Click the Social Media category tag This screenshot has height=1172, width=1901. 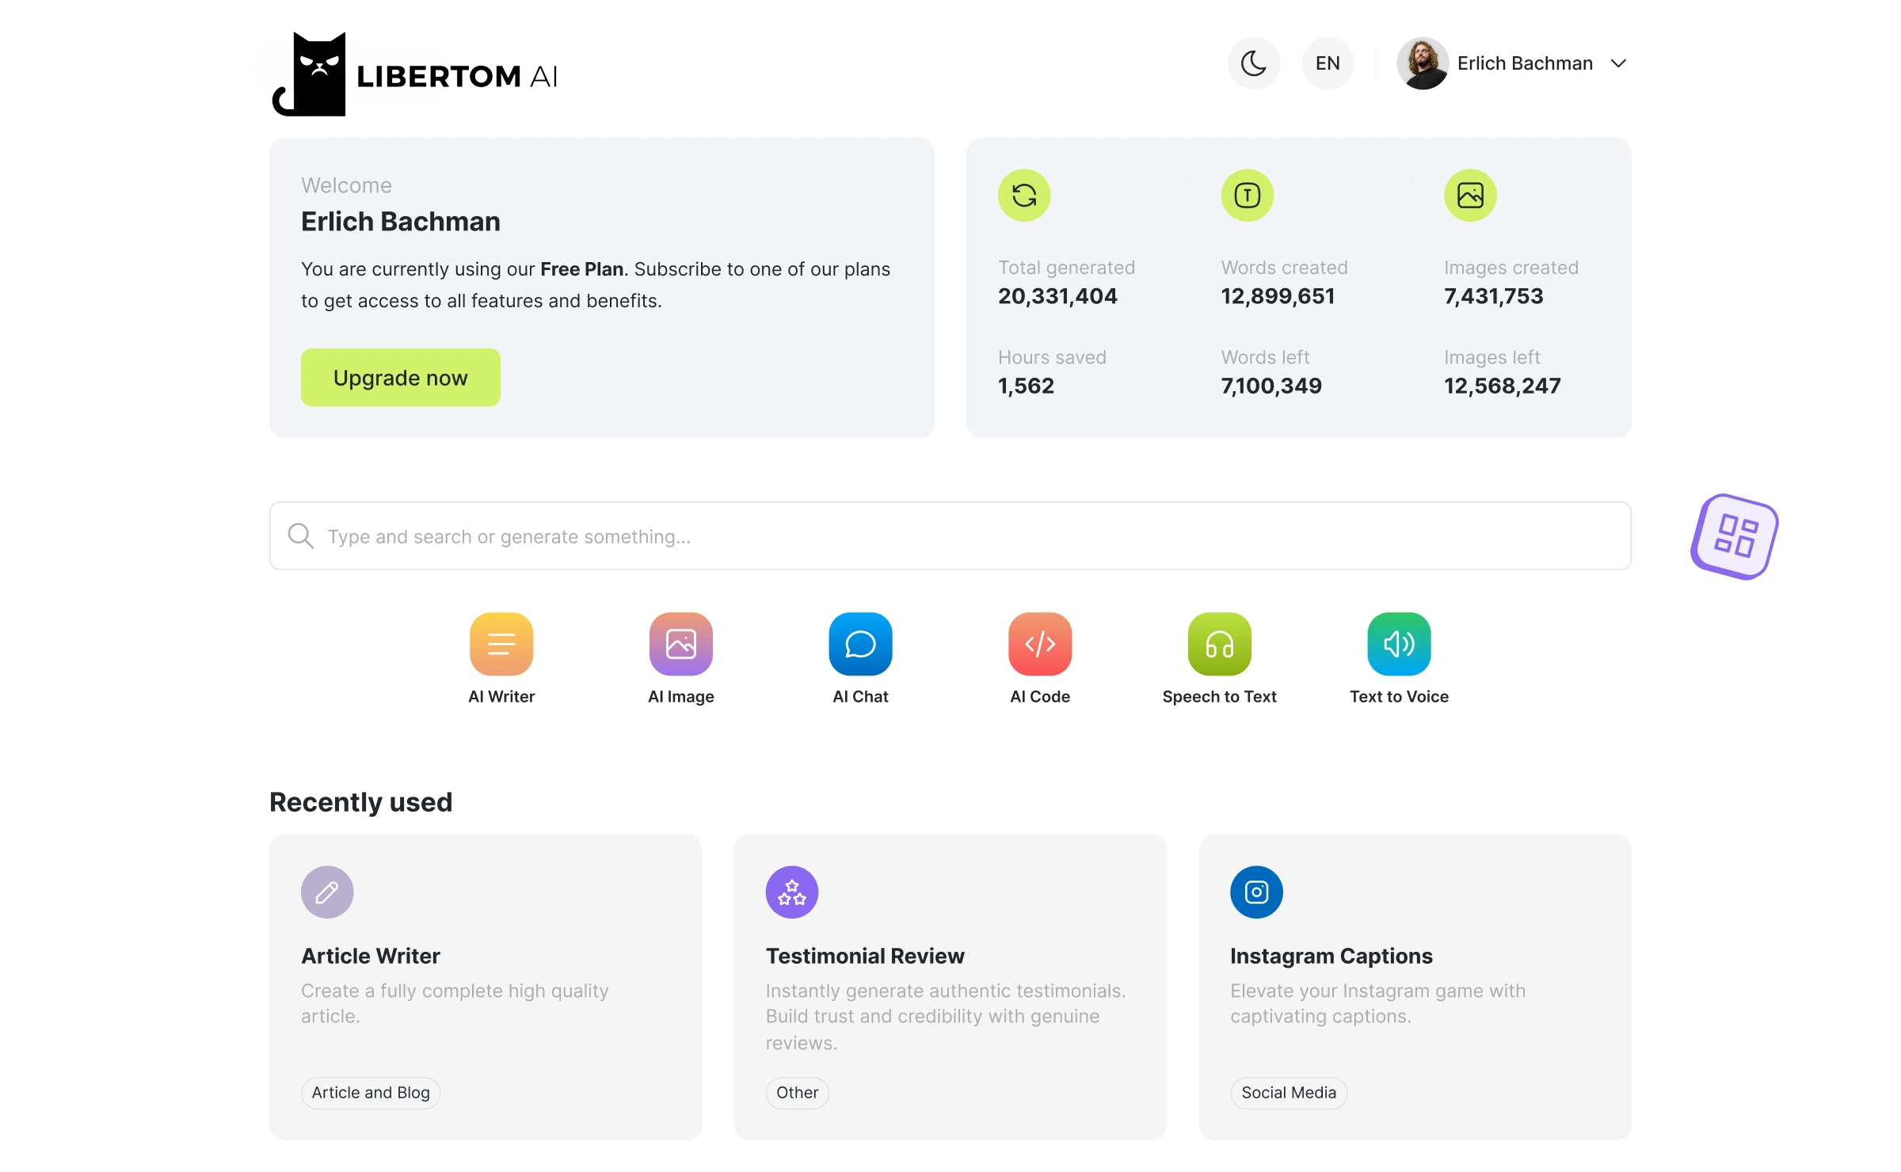click(x=1287, y=1092)
